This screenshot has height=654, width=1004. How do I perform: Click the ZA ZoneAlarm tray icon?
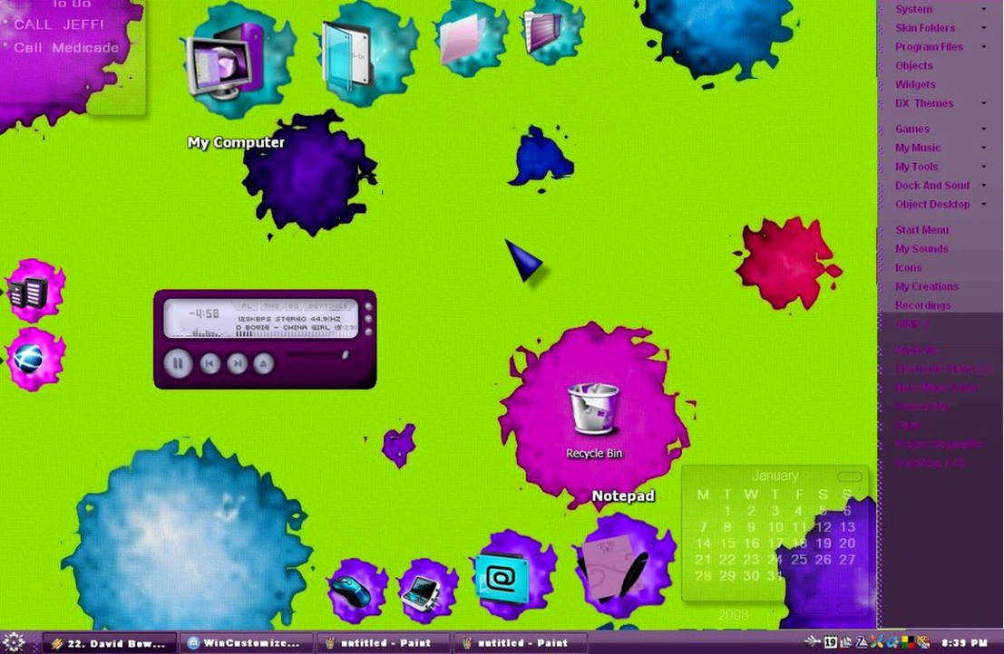click(x=862, y=642)
